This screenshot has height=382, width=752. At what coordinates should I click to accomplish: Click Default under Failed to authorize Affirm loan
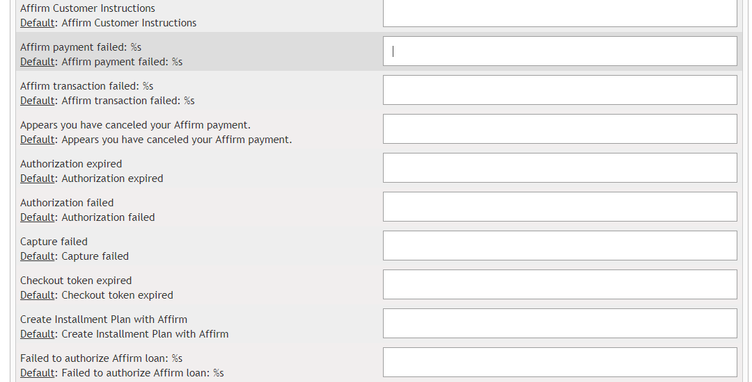click(x=38, y=373)
